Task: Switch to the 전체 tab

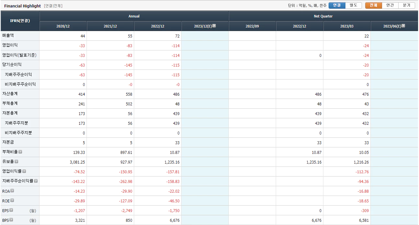Action: pos(374,5)
